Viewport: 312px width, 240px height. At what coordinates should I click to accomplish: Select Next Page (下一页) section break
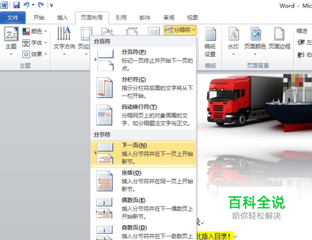[x=144, y=154]
